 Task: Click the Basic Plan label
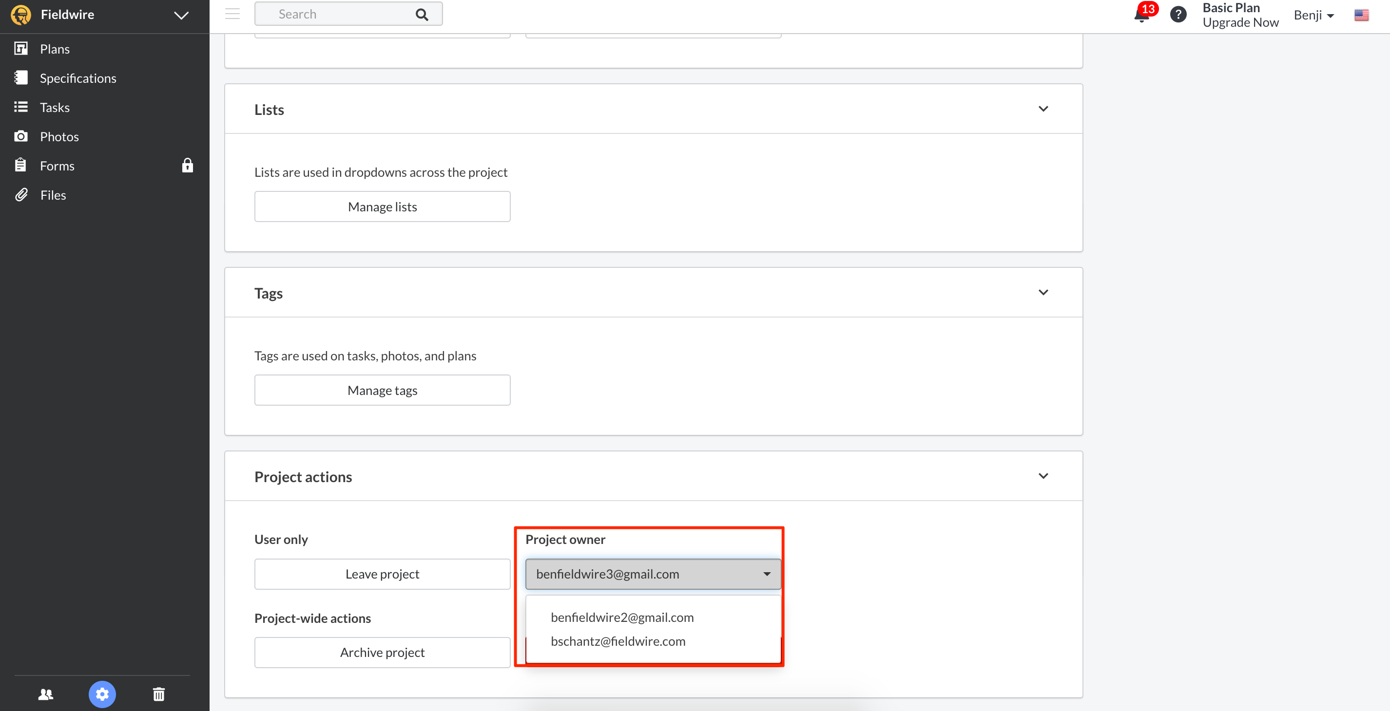1231,7
